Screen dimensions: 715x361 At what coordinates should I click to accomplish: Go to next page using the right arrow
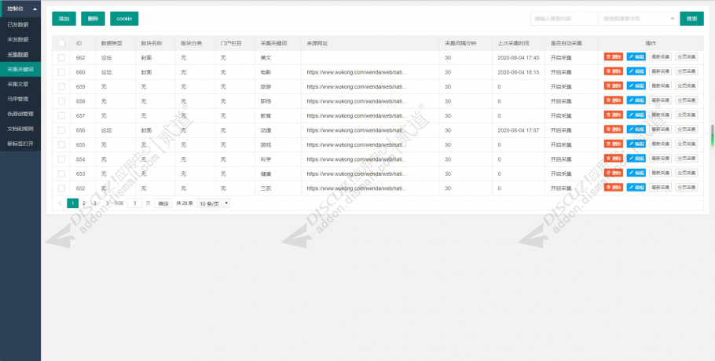point(107,203)
